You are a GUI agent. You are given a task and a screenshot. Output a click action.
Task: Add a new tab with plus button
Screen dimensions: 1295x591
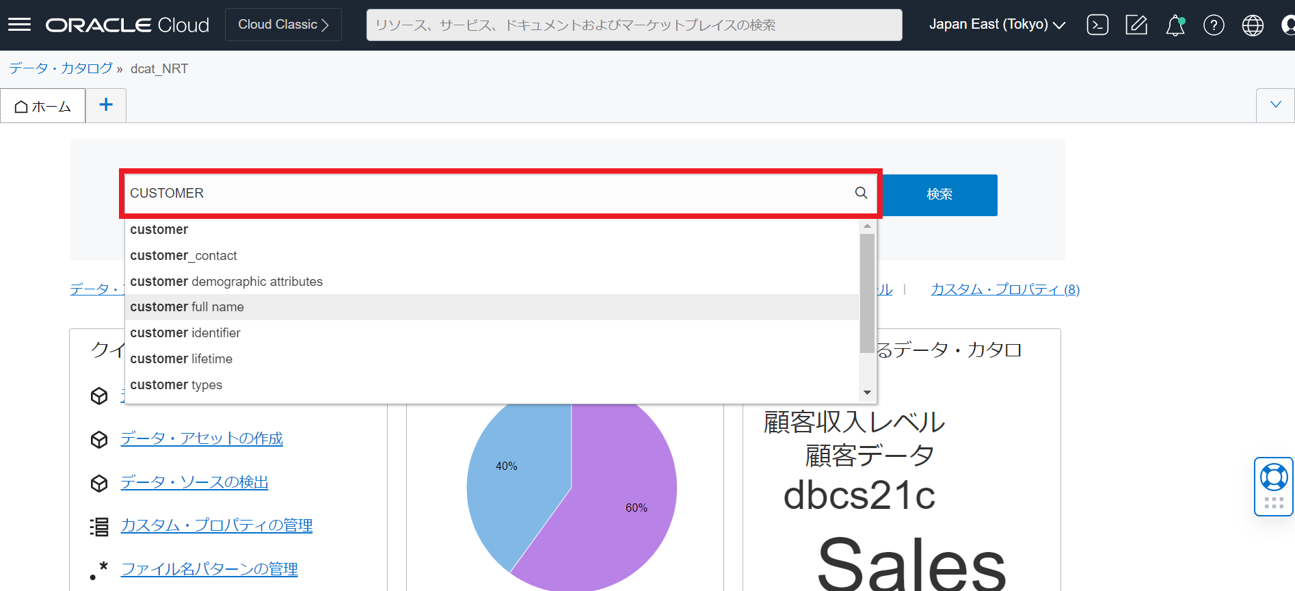[106, 105]
